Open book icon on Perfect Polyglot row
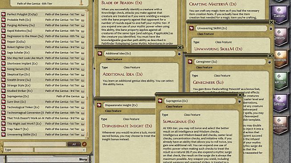The height and width of the screenshot is (163, 291). [83, 15]
